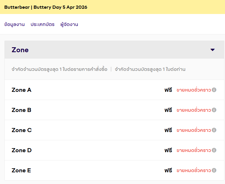Select the Zone E ticket row label
Screen dimensions: 225x184
[21, 170]
